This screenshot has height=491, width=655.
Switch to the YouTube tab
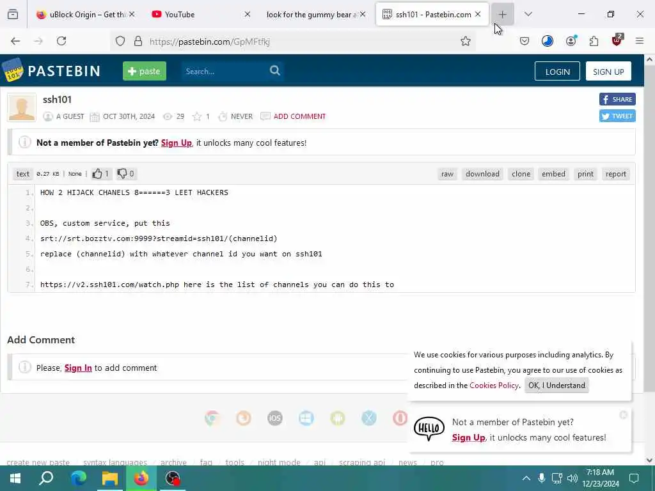(x=200, y=14)
